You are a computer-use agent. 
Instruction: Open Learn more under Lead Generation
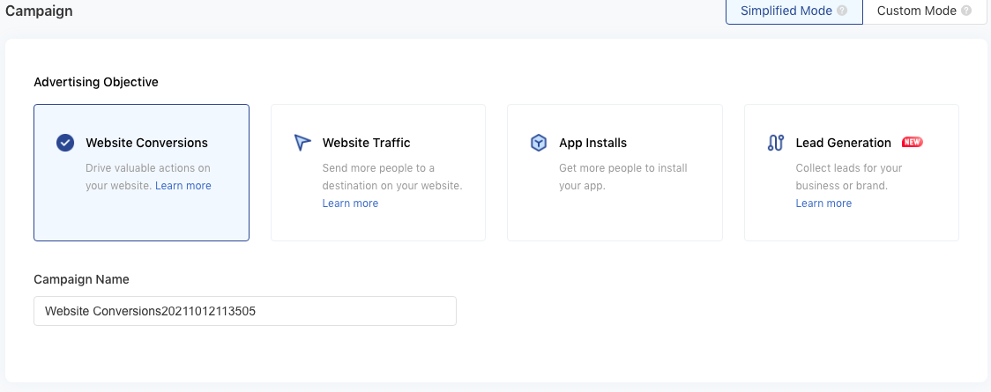[x=823, y=203]
